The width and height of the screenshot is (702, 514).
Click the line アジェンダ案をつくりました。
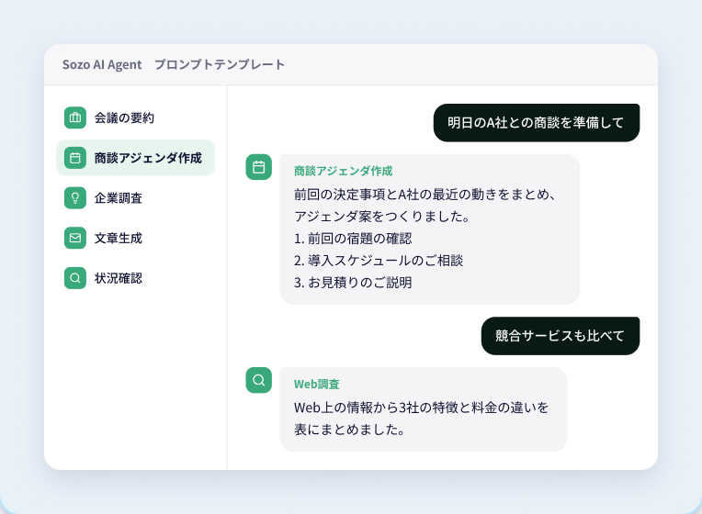click(382, 217)
